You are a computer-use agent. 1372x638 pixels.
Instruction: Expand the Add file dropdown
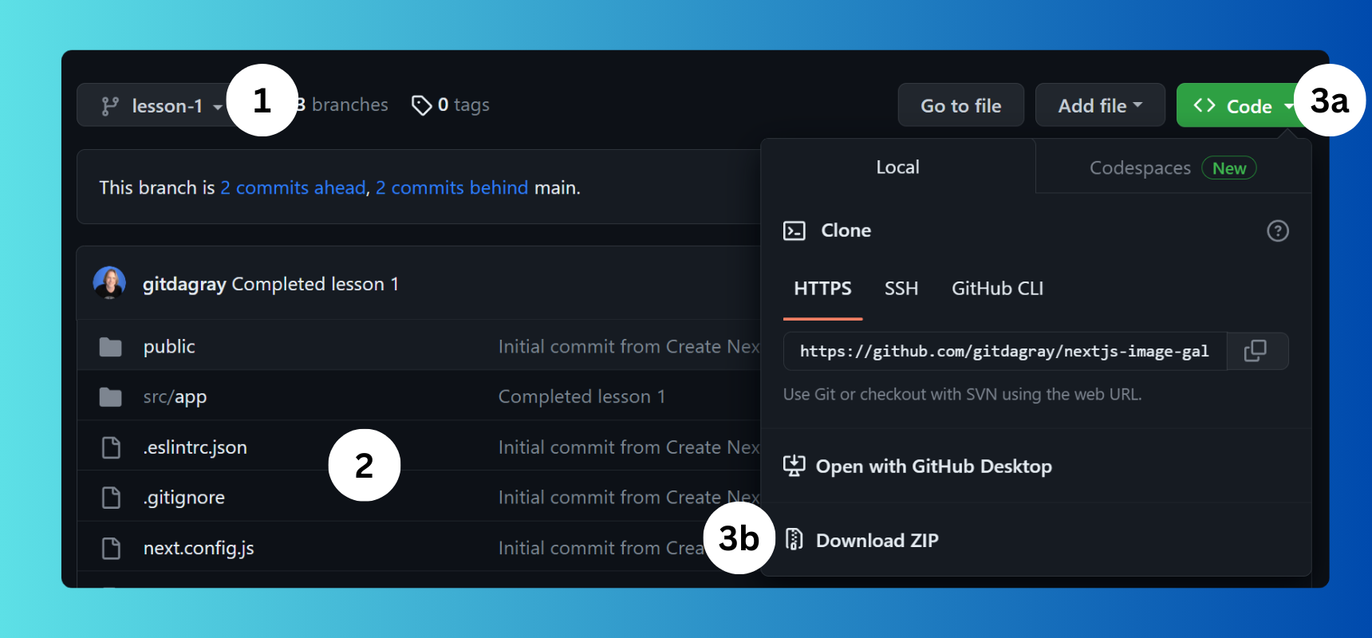(x=1100, y=105)
